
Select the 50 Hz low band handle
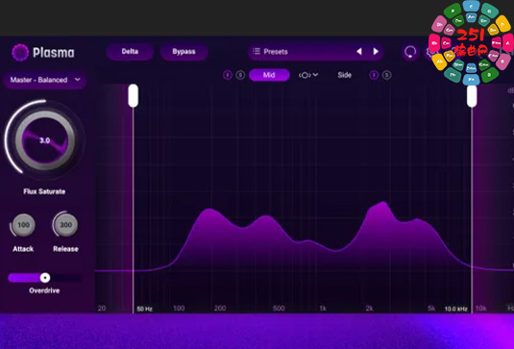click(134, 95)
